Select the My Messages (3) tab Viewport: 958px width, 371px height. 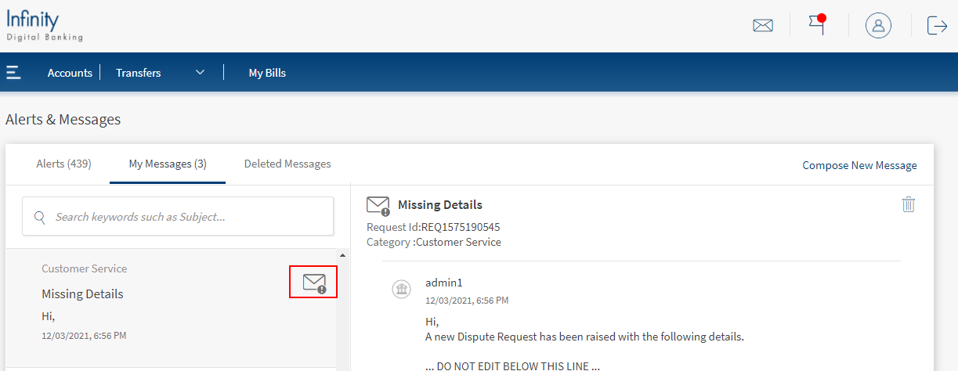(x=168, y=164)
